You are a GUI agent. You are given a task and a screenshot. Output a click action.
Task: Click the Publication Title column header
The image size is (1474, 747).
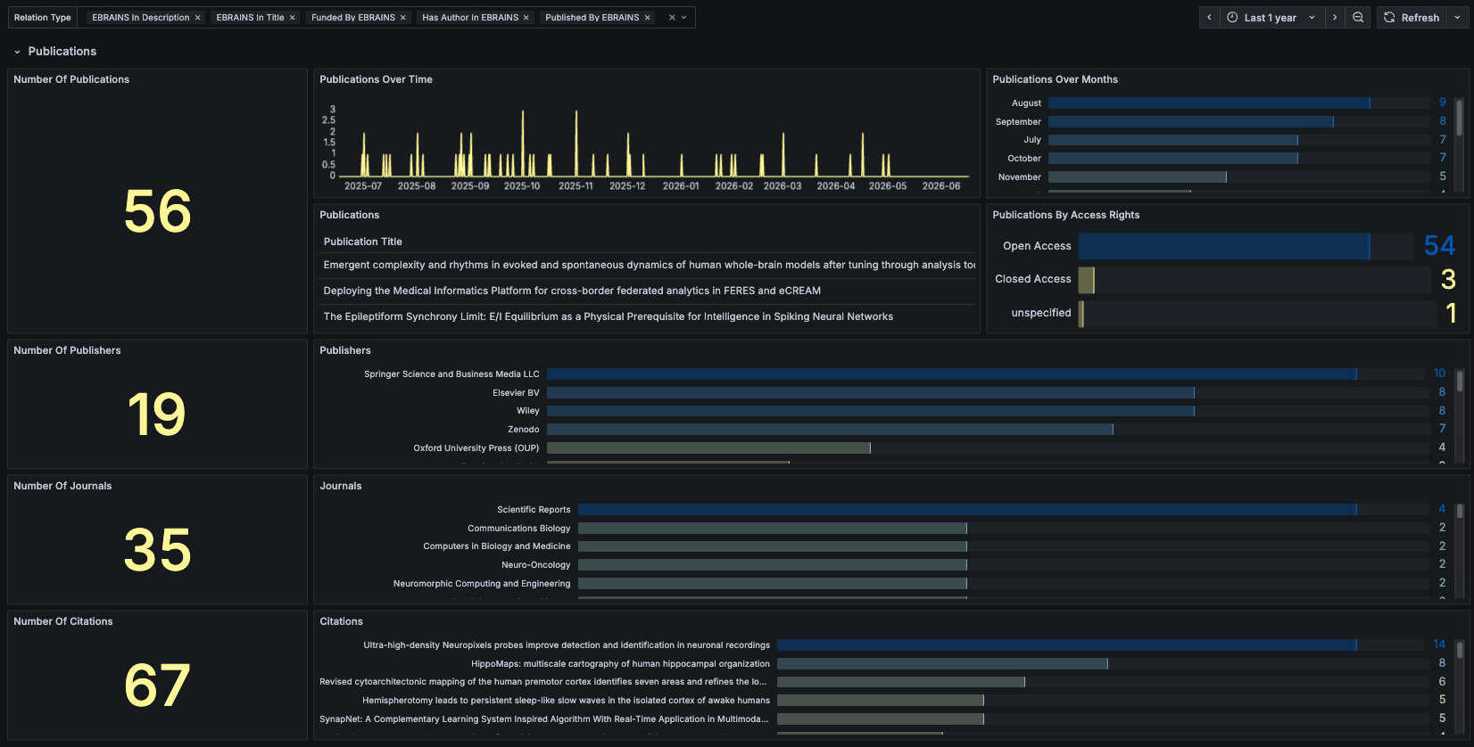(363, 242)
